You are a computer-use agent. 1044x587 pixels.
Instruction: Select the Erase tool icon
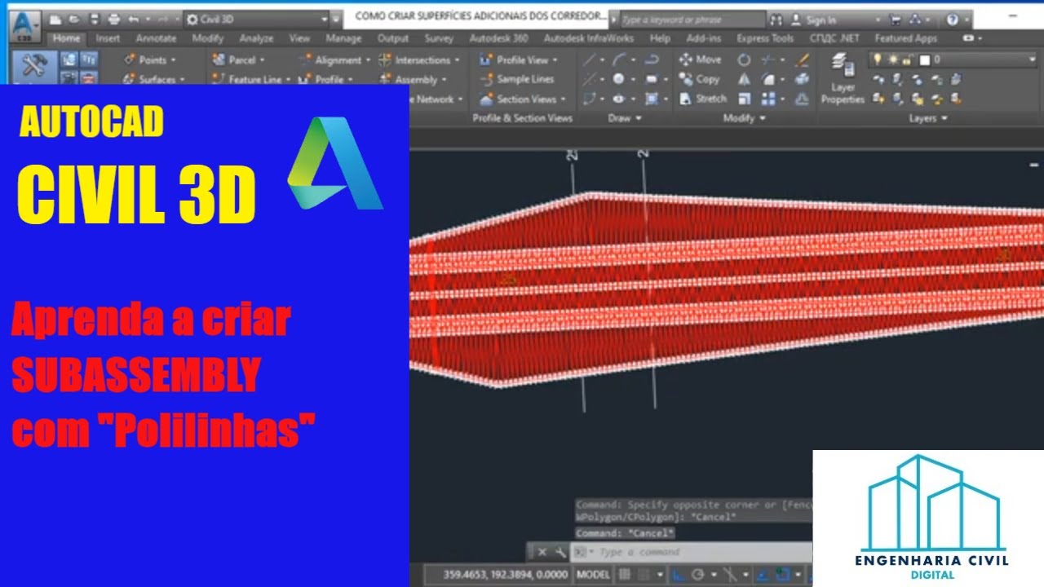coord(803,60)
